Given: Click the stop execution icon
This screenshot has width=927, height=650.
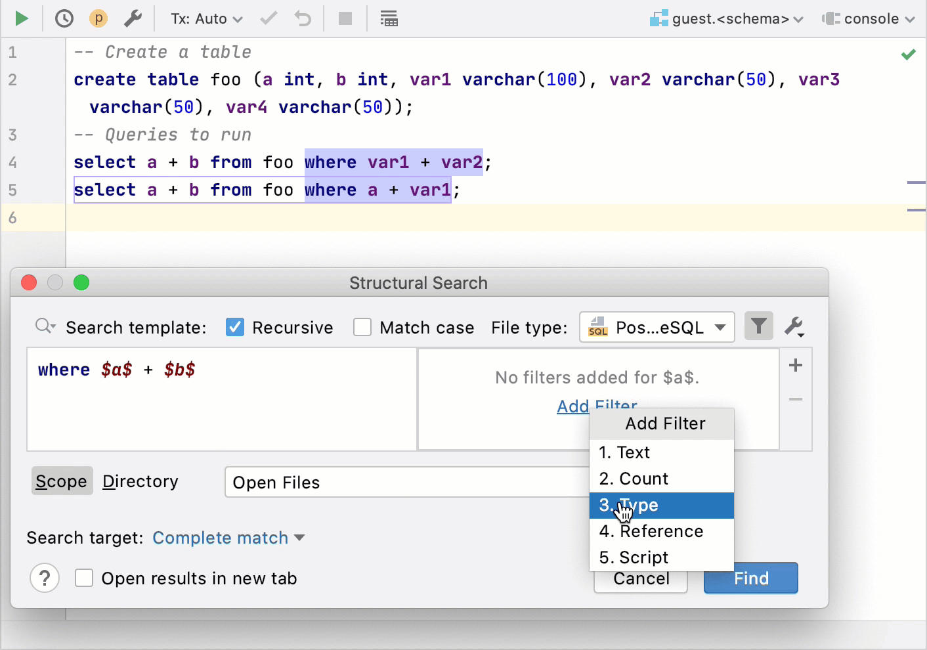Looking at the screenshot, I should click(345, 18).
